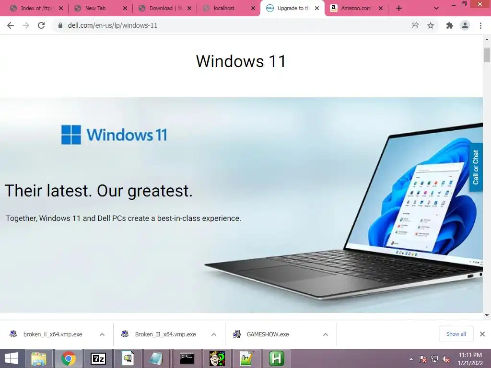The image size is (491, 368).
Task: Open a new tab with plus button
Action: pos(398,8)
